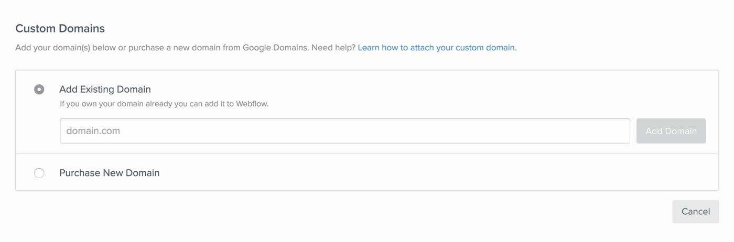Focus the domain name text box placeholder

[x=93, y=131]
